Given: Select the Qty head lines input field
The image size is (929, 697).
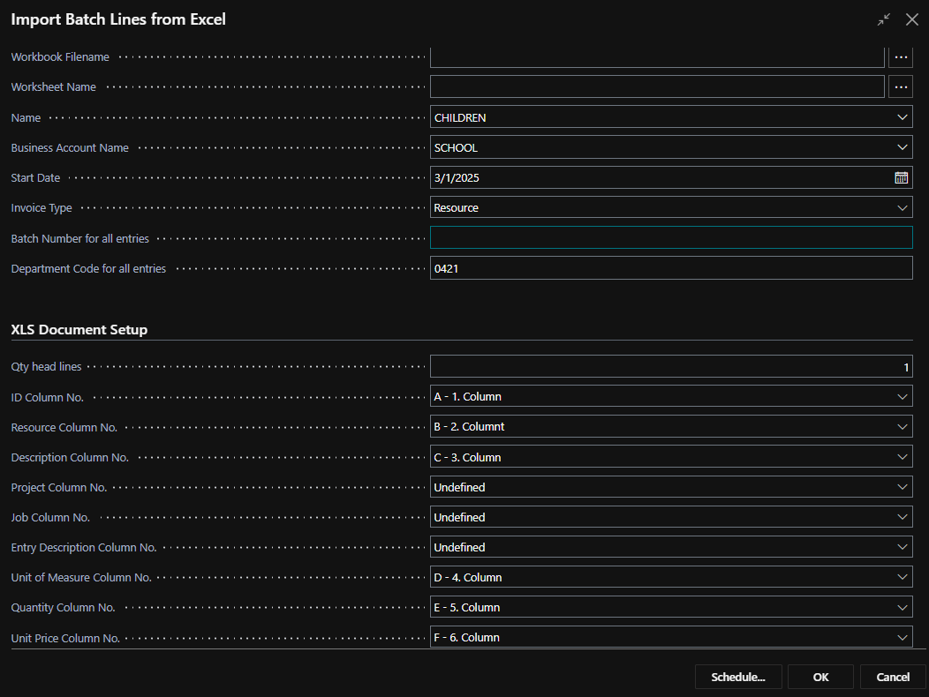Looking at the screenshot, I should [670, 367].
